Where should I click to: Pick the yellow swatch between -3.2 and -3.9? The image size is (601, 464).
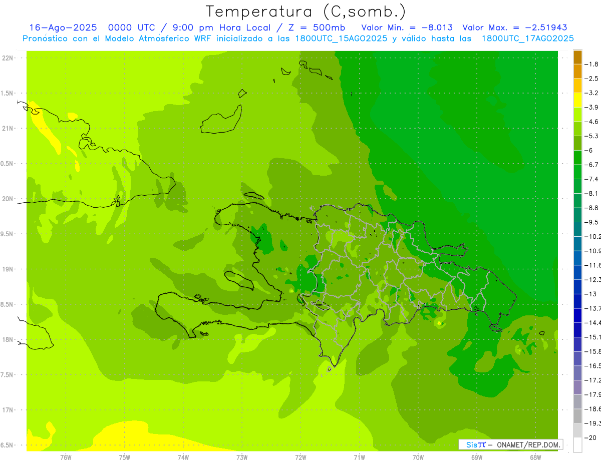[577, 100]
